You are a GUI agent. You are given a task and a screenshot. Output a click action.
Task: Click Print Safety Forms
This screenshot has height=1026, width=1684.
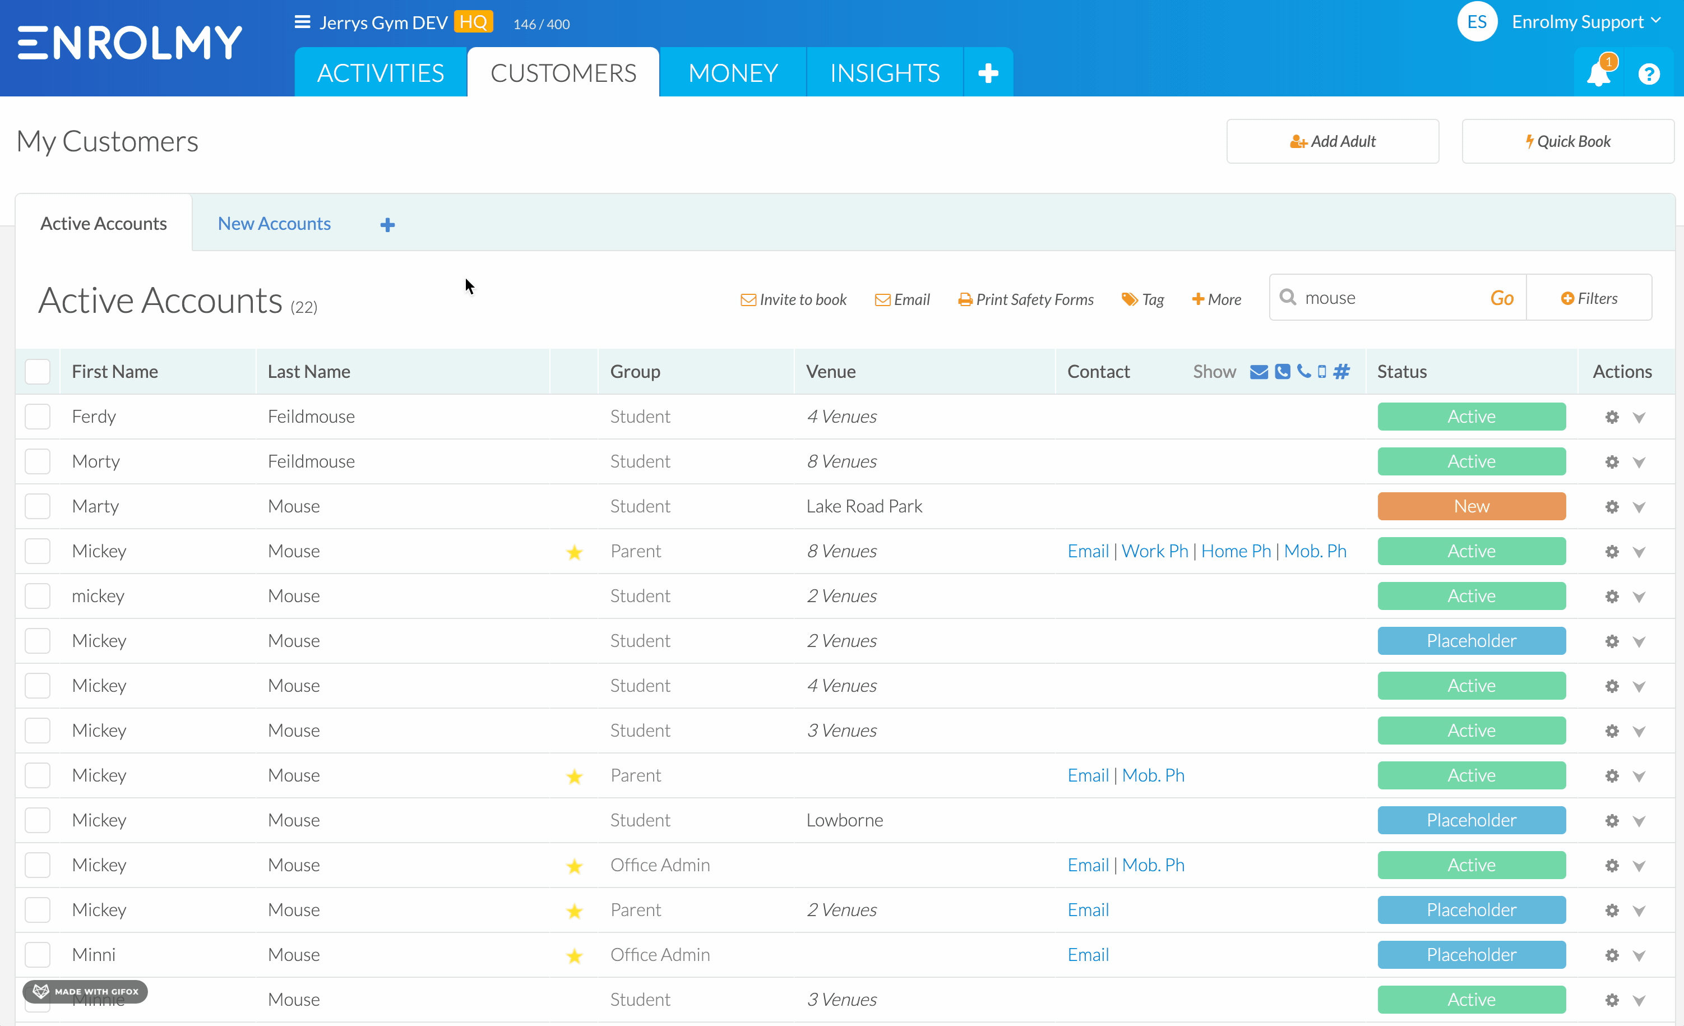click(x=1026, y=299)
